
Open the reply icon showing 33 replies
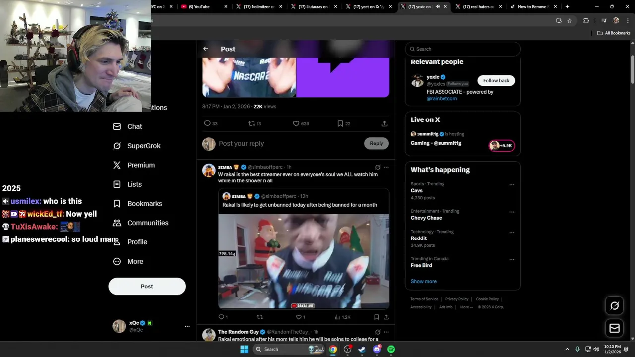tap(211, 123)
